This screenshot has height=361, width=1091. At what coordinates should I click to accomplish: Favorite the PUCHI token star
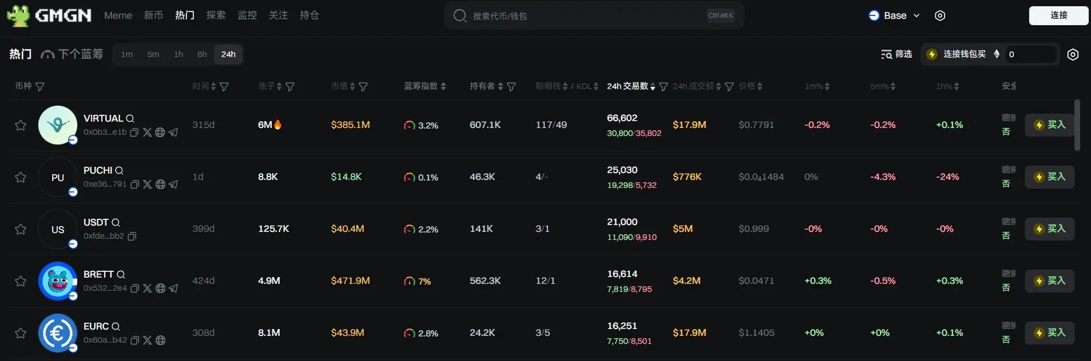pyautogui.click(x=21, y=177)
